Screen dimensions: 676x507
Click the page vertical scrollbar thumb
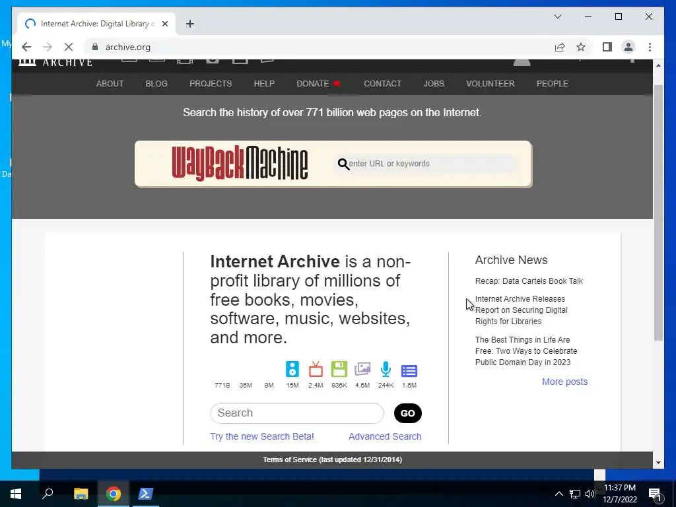pyautogui.click(x=658, y=212)
